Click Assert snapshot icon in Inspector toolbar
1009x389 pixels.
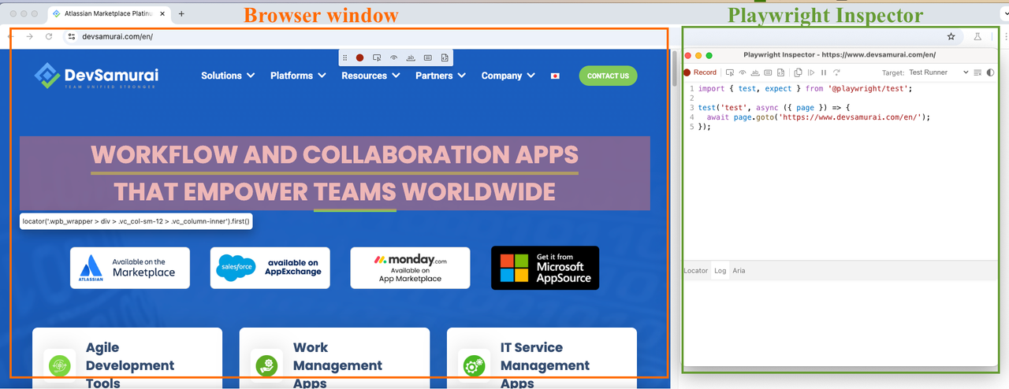780,72
